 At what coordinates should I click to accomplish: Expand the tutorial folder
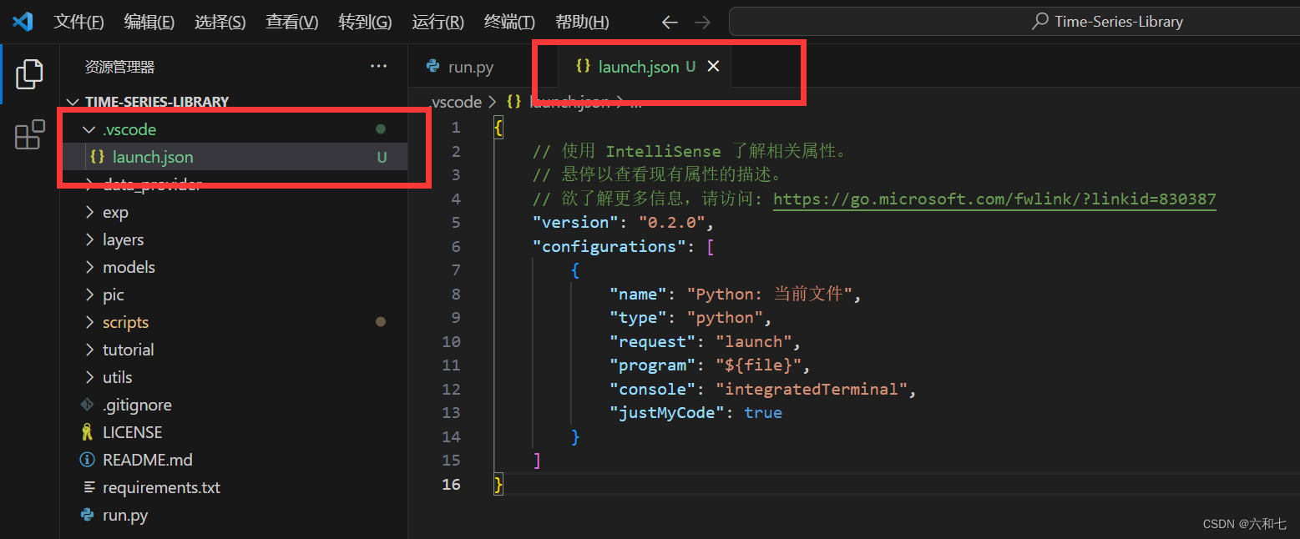[89, 350]
